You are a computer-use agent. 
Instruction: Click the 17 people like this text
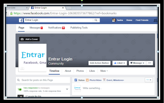33,96
